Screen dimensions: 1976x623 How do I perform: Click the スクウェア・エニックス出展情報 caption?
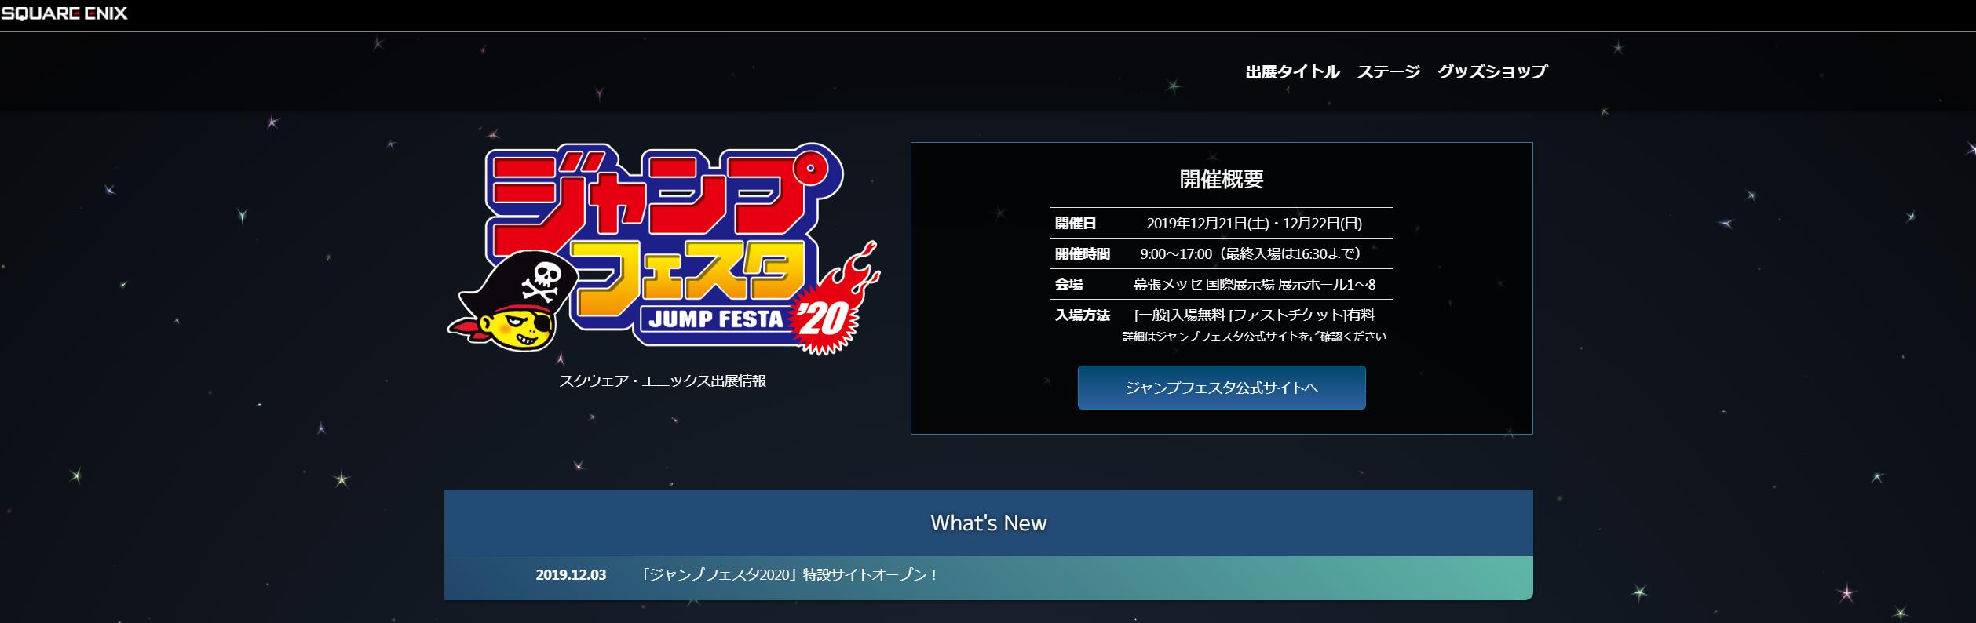[663, 381]
